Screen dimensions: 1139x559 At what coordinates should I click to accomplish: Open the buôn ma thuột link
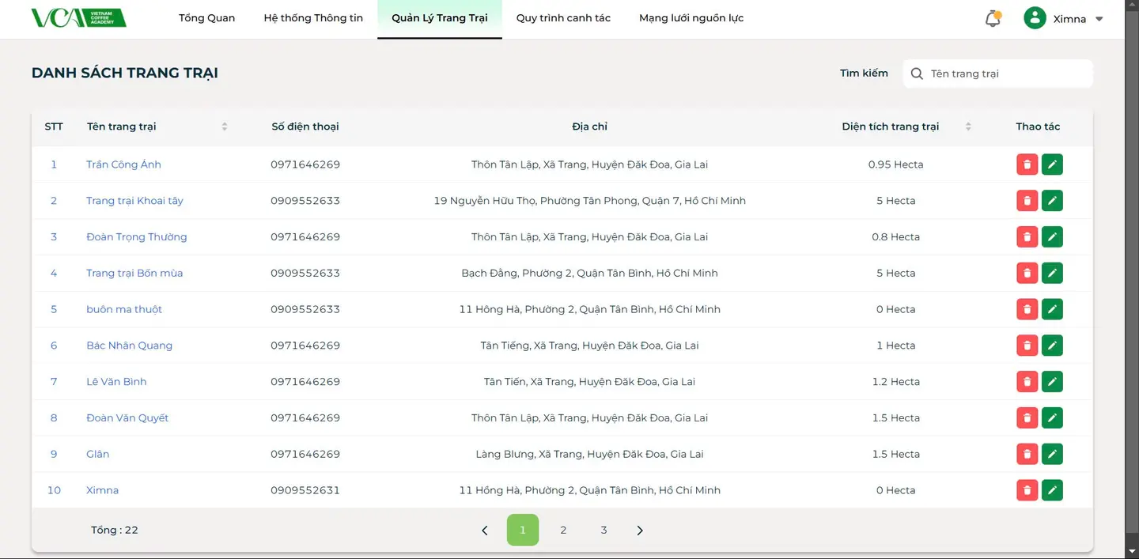[124, 309]
